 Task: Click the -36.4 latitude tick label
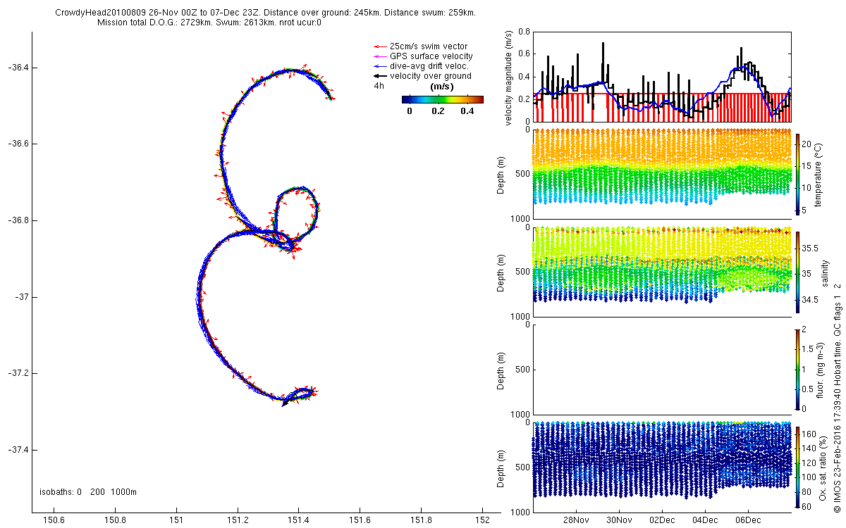pyautogui.click(x=17, y=68)
